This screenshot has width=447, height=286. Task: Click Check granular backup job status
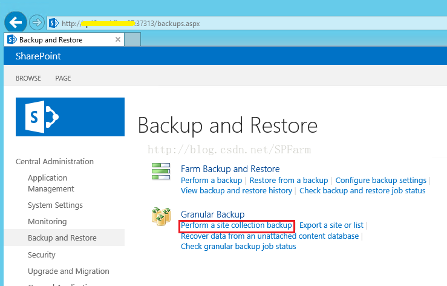(238, 246)
